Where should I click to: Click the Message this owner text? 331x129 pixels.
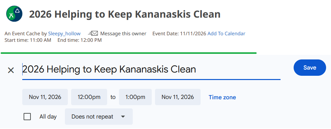(x=123, y=33)
